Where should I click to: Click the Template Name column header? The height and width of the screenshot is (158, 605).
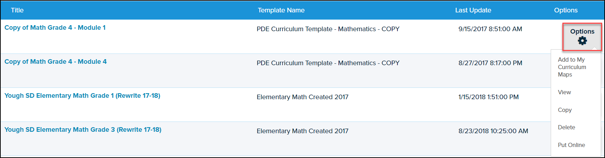click(281, 10)
